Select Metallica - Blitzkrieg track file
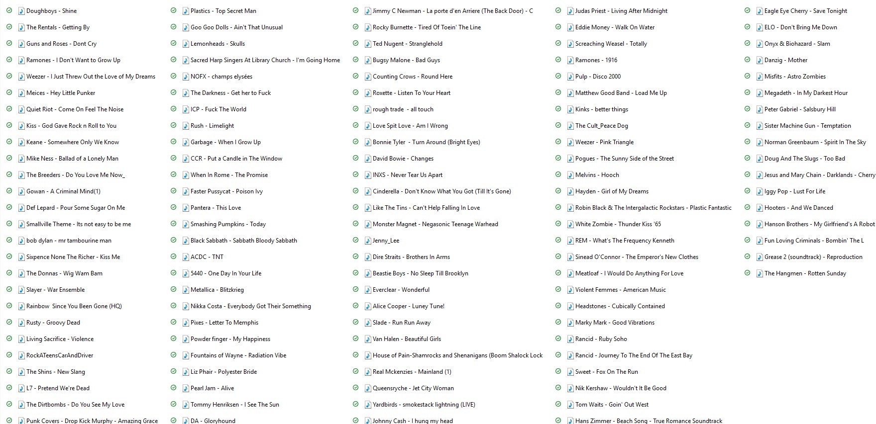The width and height of the screenshot is (876, 424). 217,290
